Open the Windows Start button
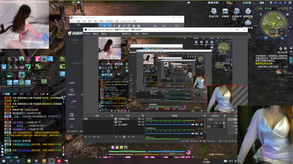Image resolution: width=293 pixels, height=164 pixels. (x=4, y=161)
